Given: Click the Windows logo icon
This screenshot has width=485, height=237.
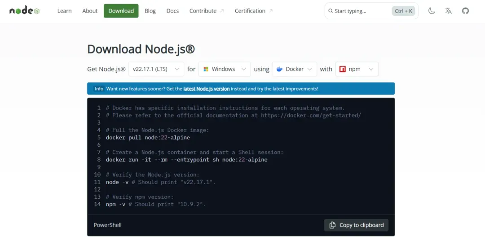Looking at the screenshot, I should pos(206,69).
